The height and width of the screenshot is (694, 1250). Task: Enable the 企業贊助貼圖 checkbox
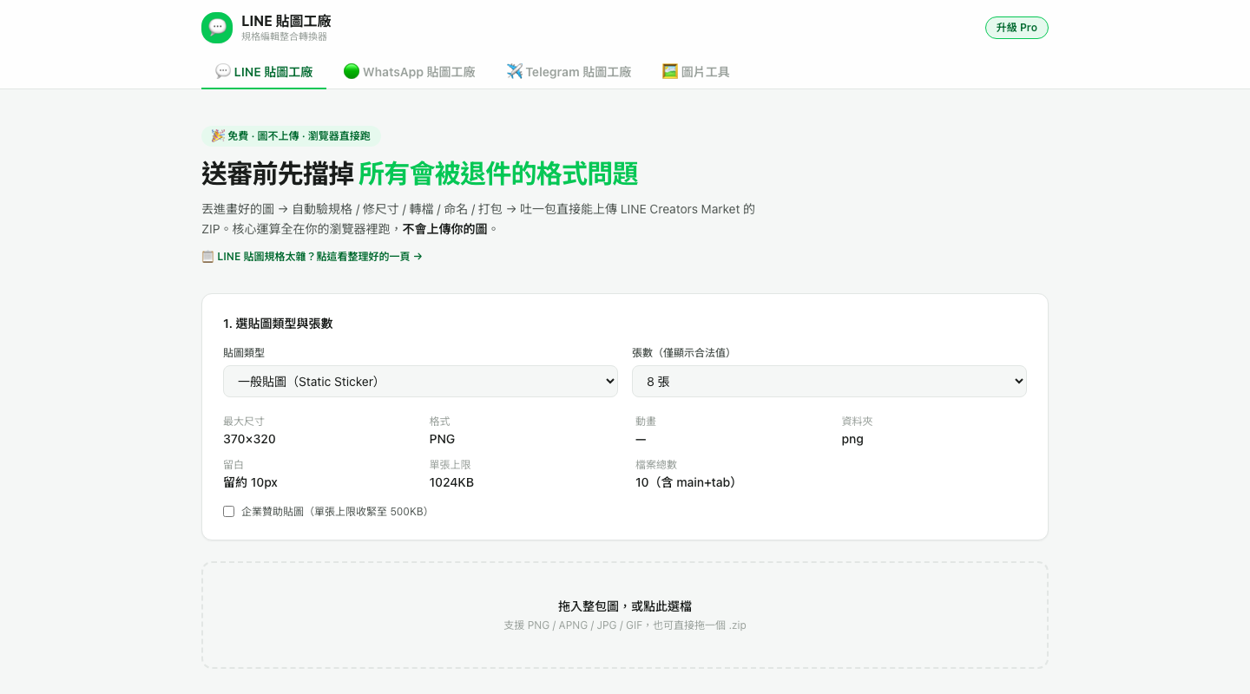(229, 512)
